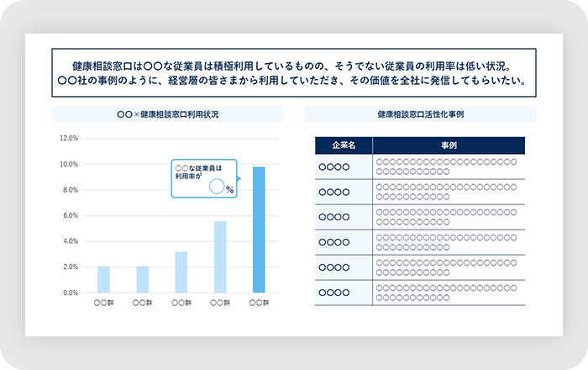Screen dimensions: 588x370
Task: Select the first row case description cell
Action: pos(448,166)
